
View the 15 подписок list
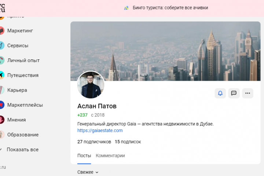(x=128, y=142)
